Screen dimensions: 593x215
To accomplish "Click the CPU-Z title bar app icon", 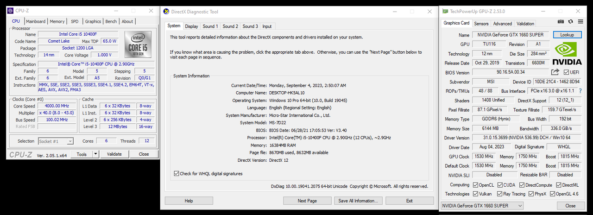I will pos(10,10).
